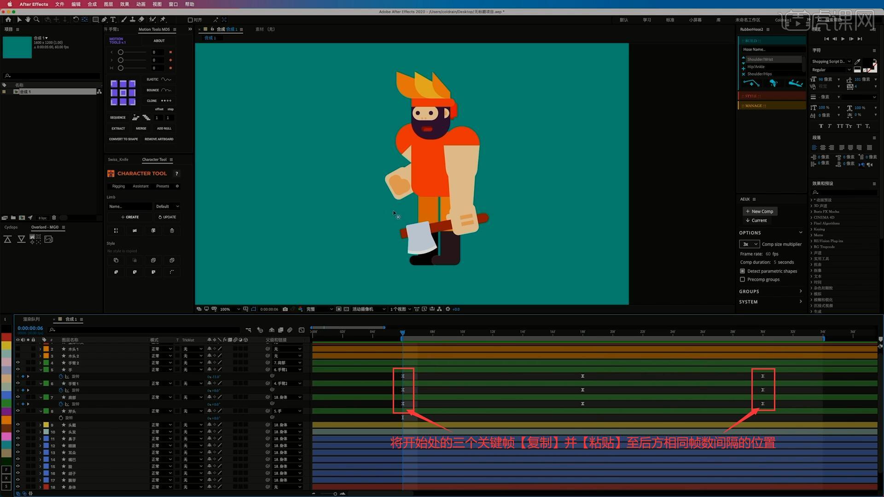884x497 pixels.
Task: Select the Horizontal Type tool
Action: [x=113, y=20]
